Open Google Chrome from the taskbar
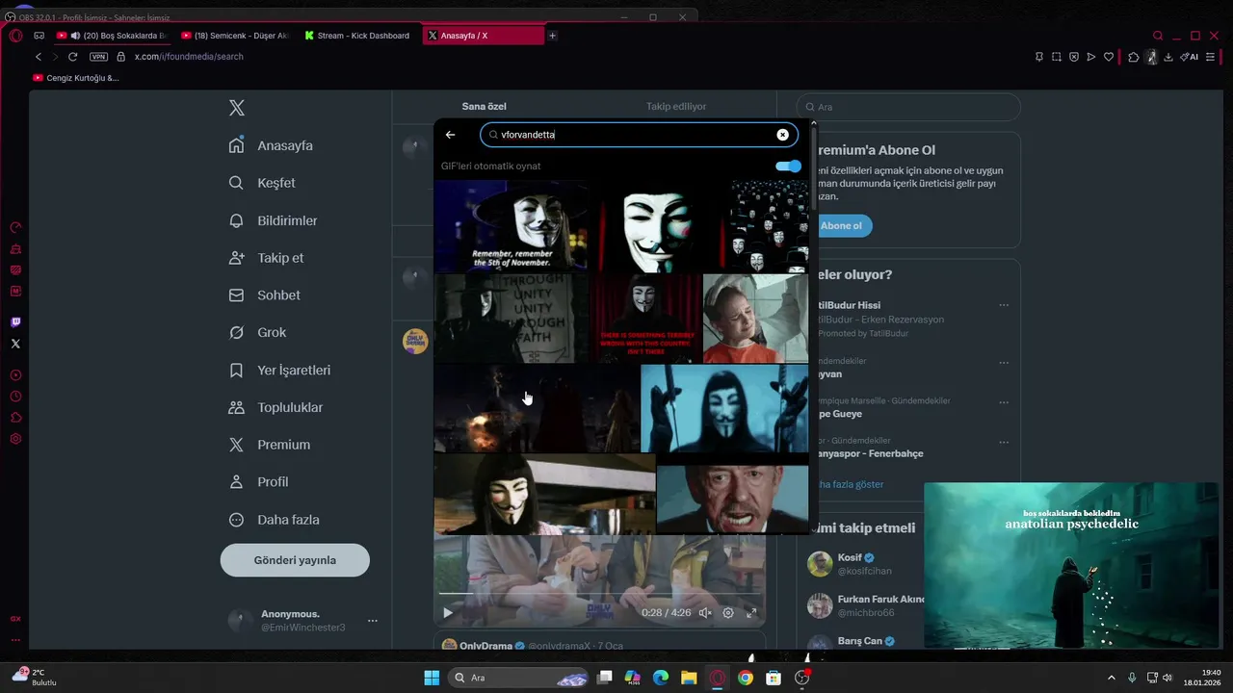Viewport: 1233px width, 693px height. pyautogui.click(x=745, y=678)
